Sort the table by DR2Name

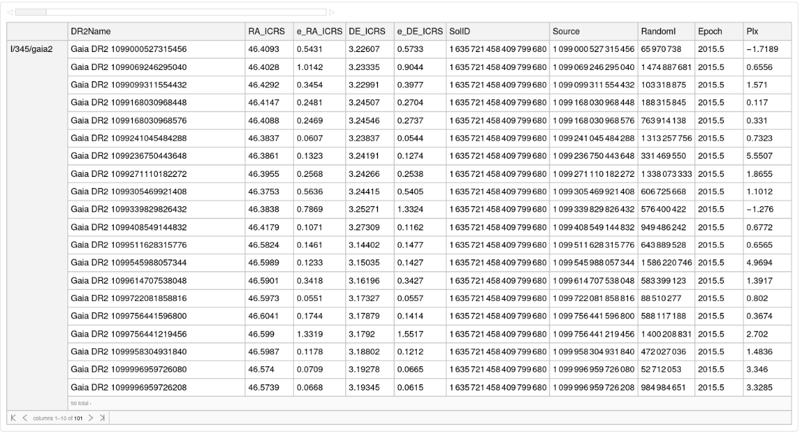90,31
